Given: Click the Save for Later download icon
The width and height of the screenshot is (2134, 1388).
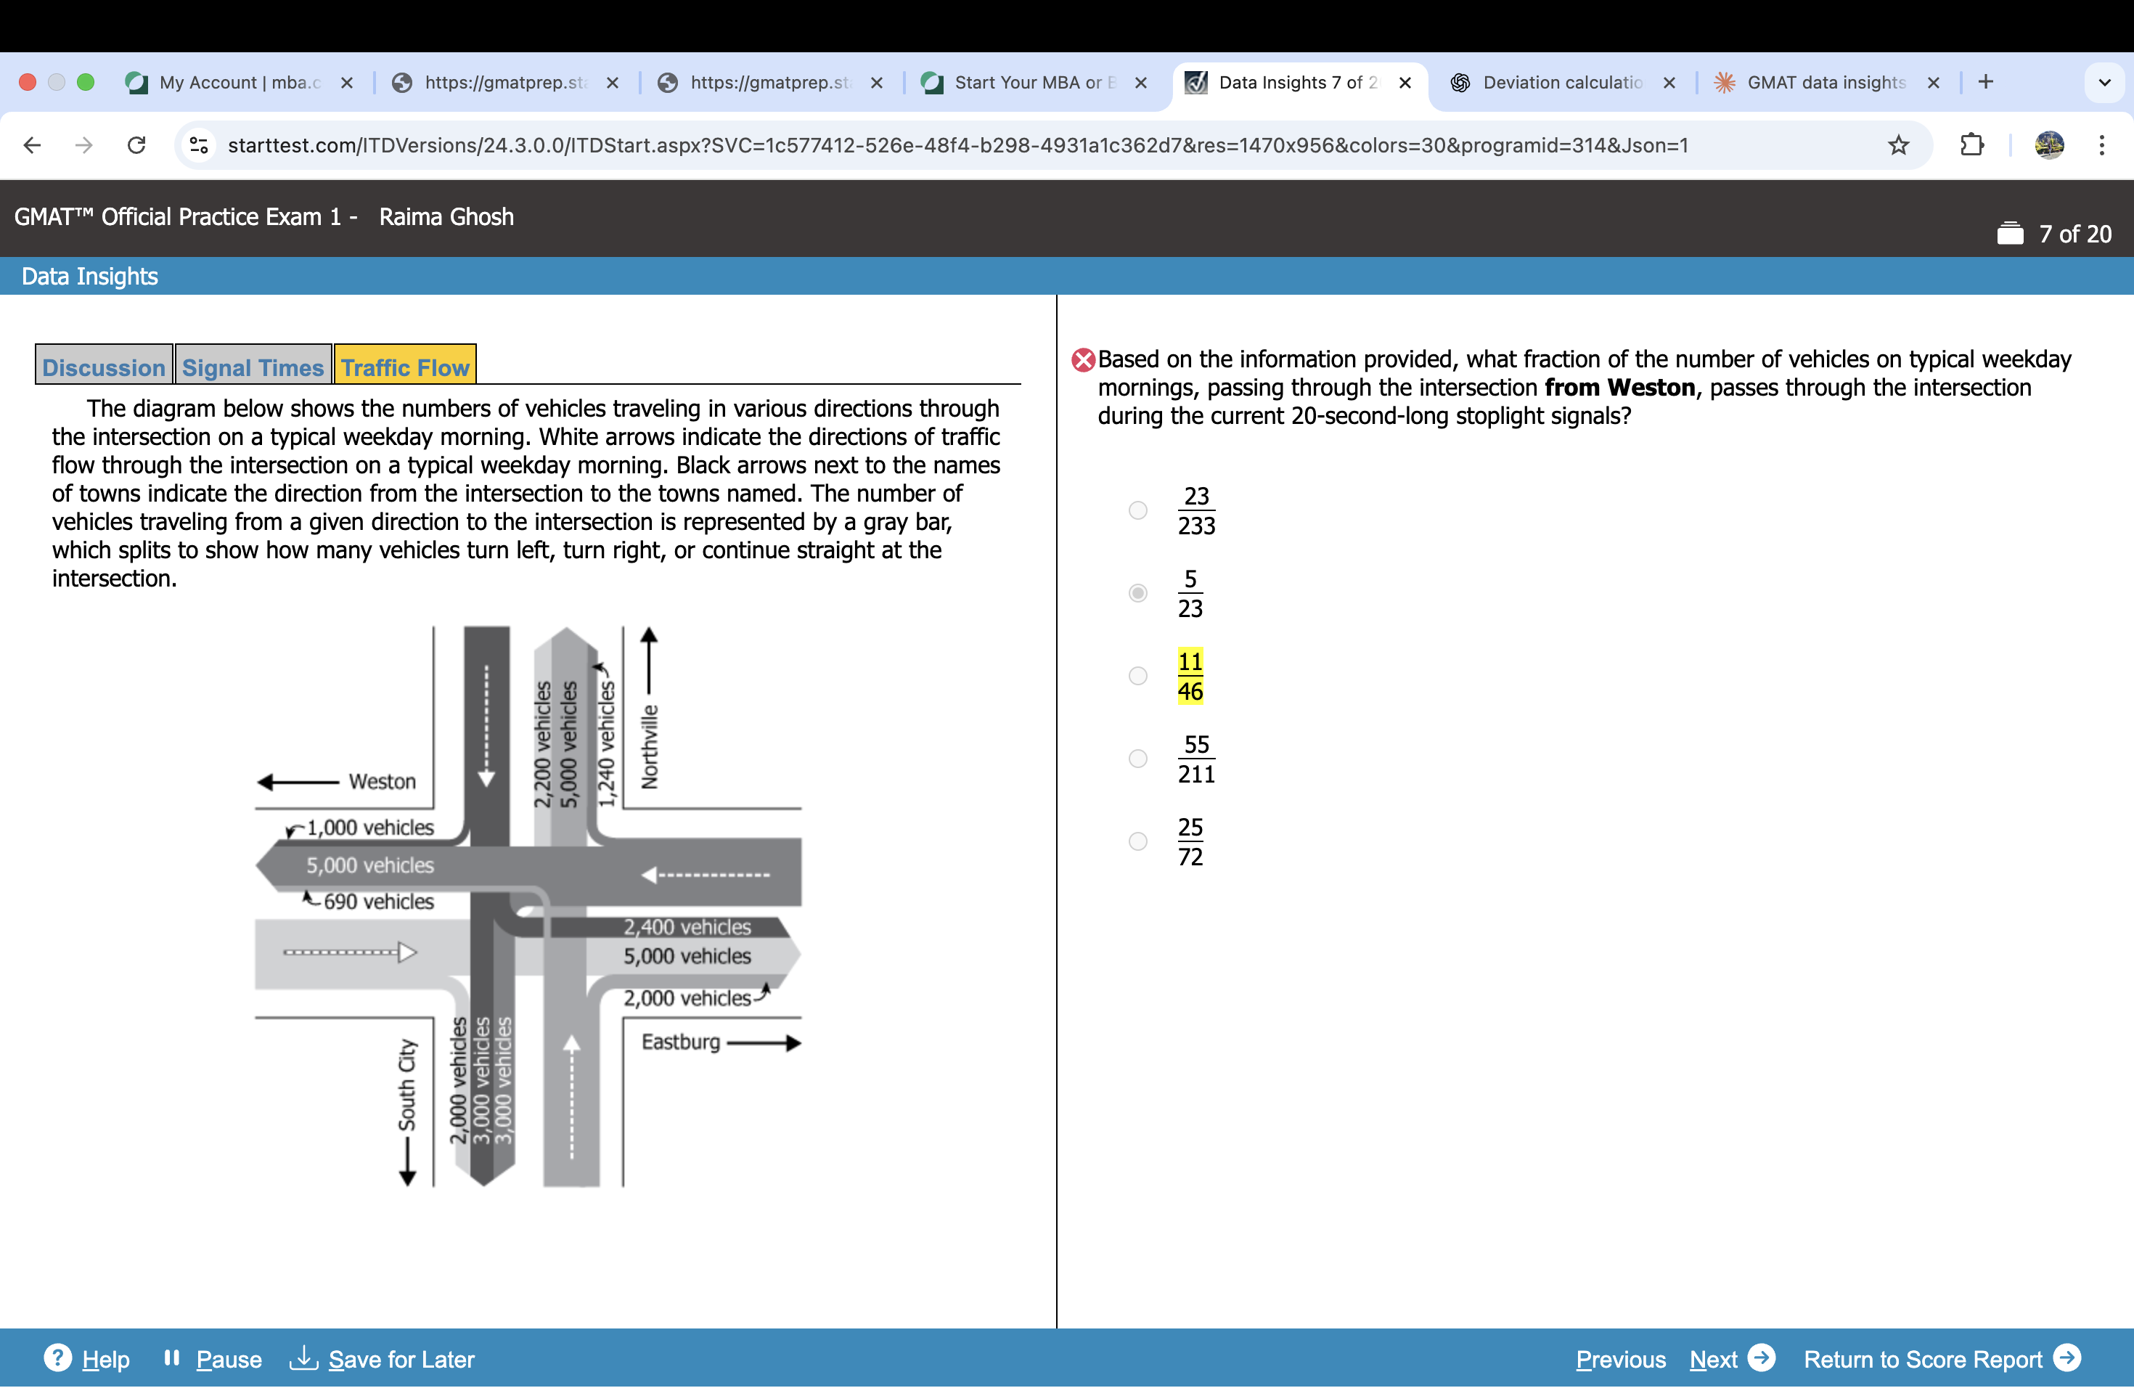Looking at the screenshot, I should (x=304, y=1358).
